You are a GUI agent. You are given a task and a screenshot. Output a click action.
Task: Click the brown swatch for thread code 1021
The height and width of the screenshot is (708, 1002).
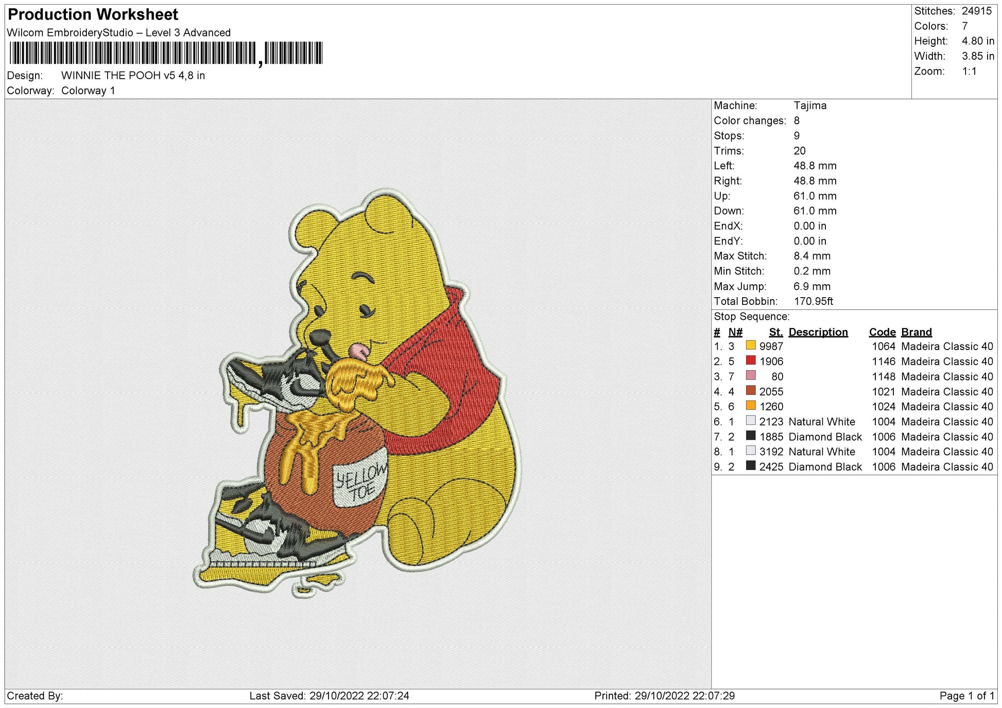tap(751, 391)
